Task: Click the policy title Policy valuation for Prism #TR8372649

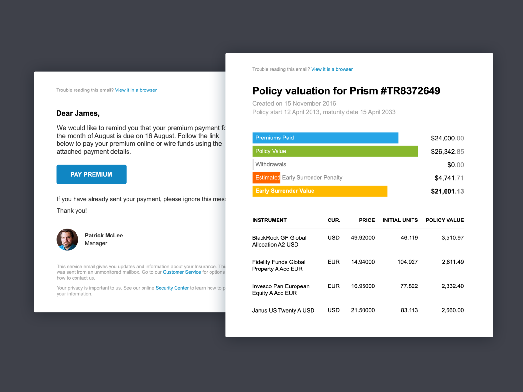Action: coord(346,91)
